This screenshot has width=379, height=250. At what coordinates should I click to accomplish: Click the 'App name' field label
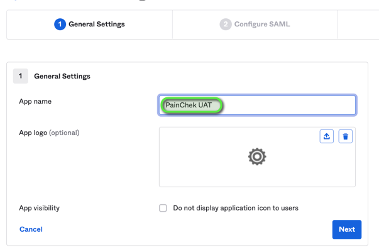(x=35, y=102)
